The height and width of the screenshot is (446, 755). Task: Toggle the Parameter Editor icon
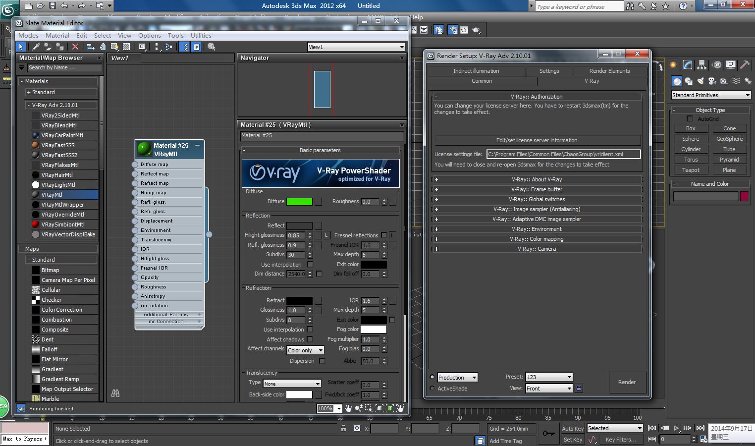click(197, 47)
